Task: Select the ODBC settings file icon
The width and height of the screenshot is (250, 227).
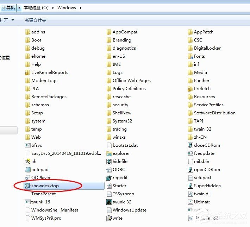Action: point(109,169)
